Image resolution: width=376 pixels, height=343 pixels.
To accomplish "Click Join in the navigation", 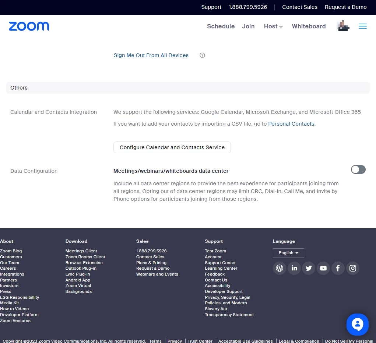I will point(248,27).
